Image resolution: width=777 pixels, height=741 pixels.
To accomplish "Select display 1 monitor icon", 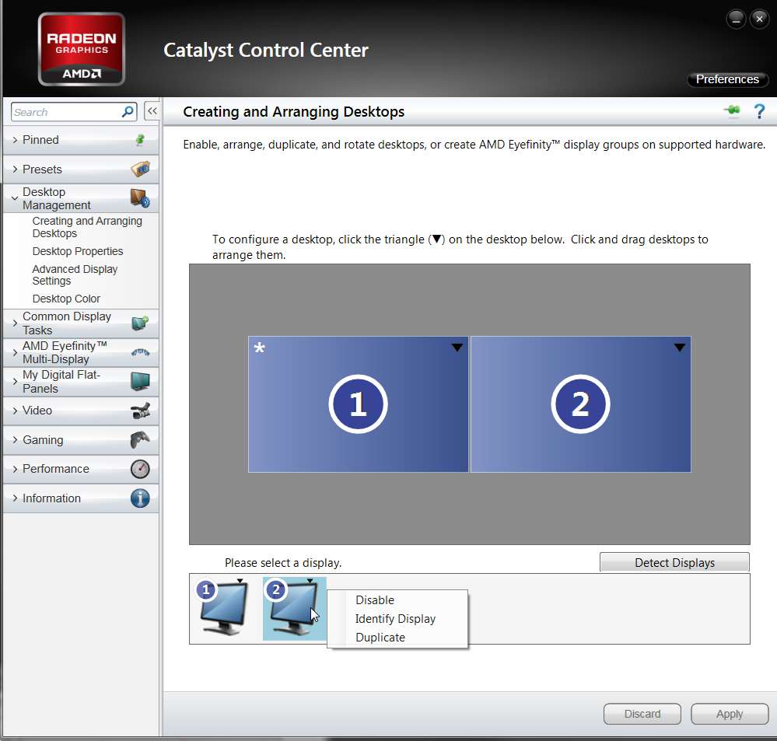I will (x=222, y=608).
